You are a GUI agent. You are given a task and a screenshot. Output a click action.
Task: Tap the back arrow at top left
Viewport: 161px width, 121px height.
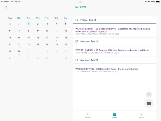click(6, 7)
